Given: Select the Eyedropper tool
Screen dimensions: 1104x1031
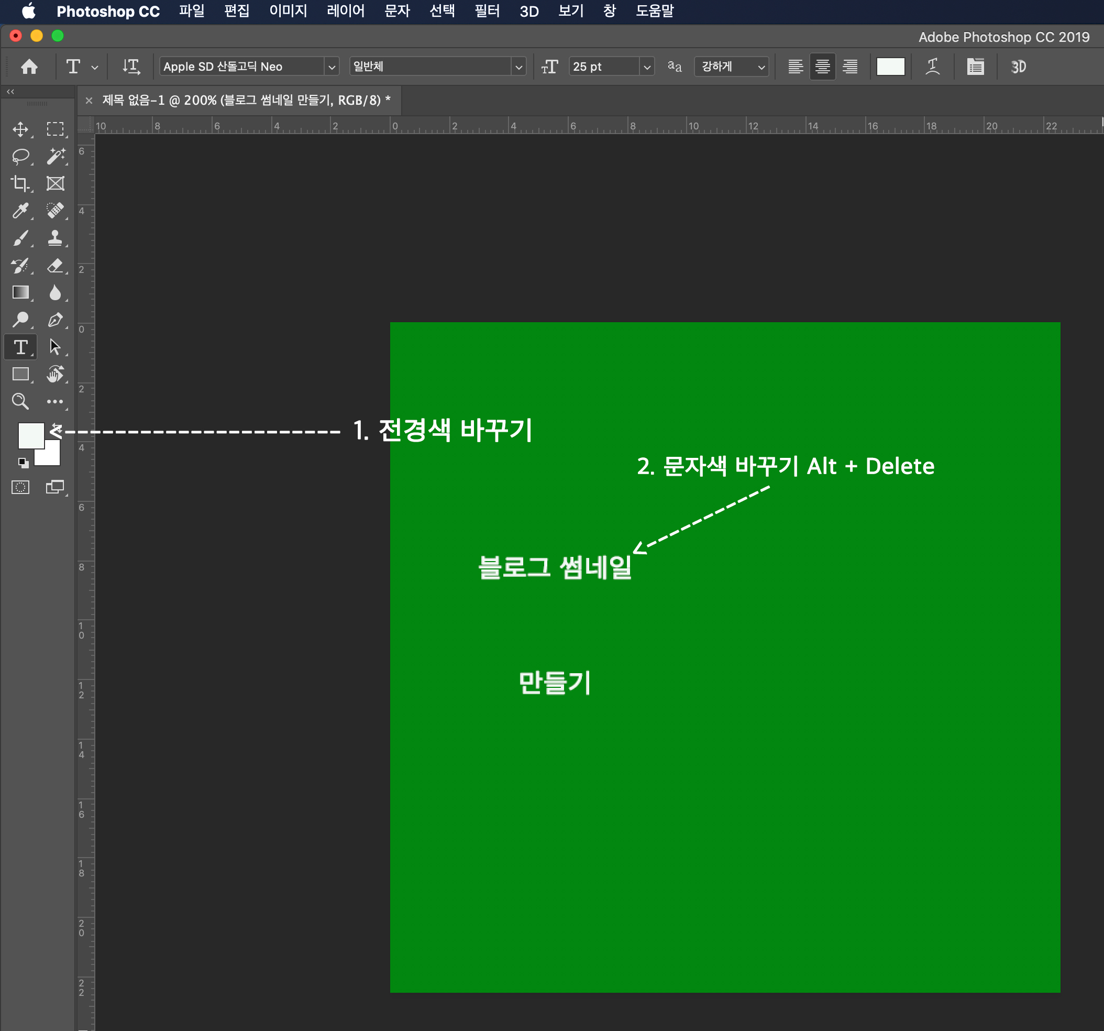Looking at the screenshot, I should pos(20,211).
